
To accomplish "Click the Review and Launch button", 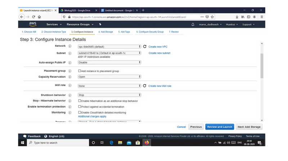I will click(x=220, y=127).
